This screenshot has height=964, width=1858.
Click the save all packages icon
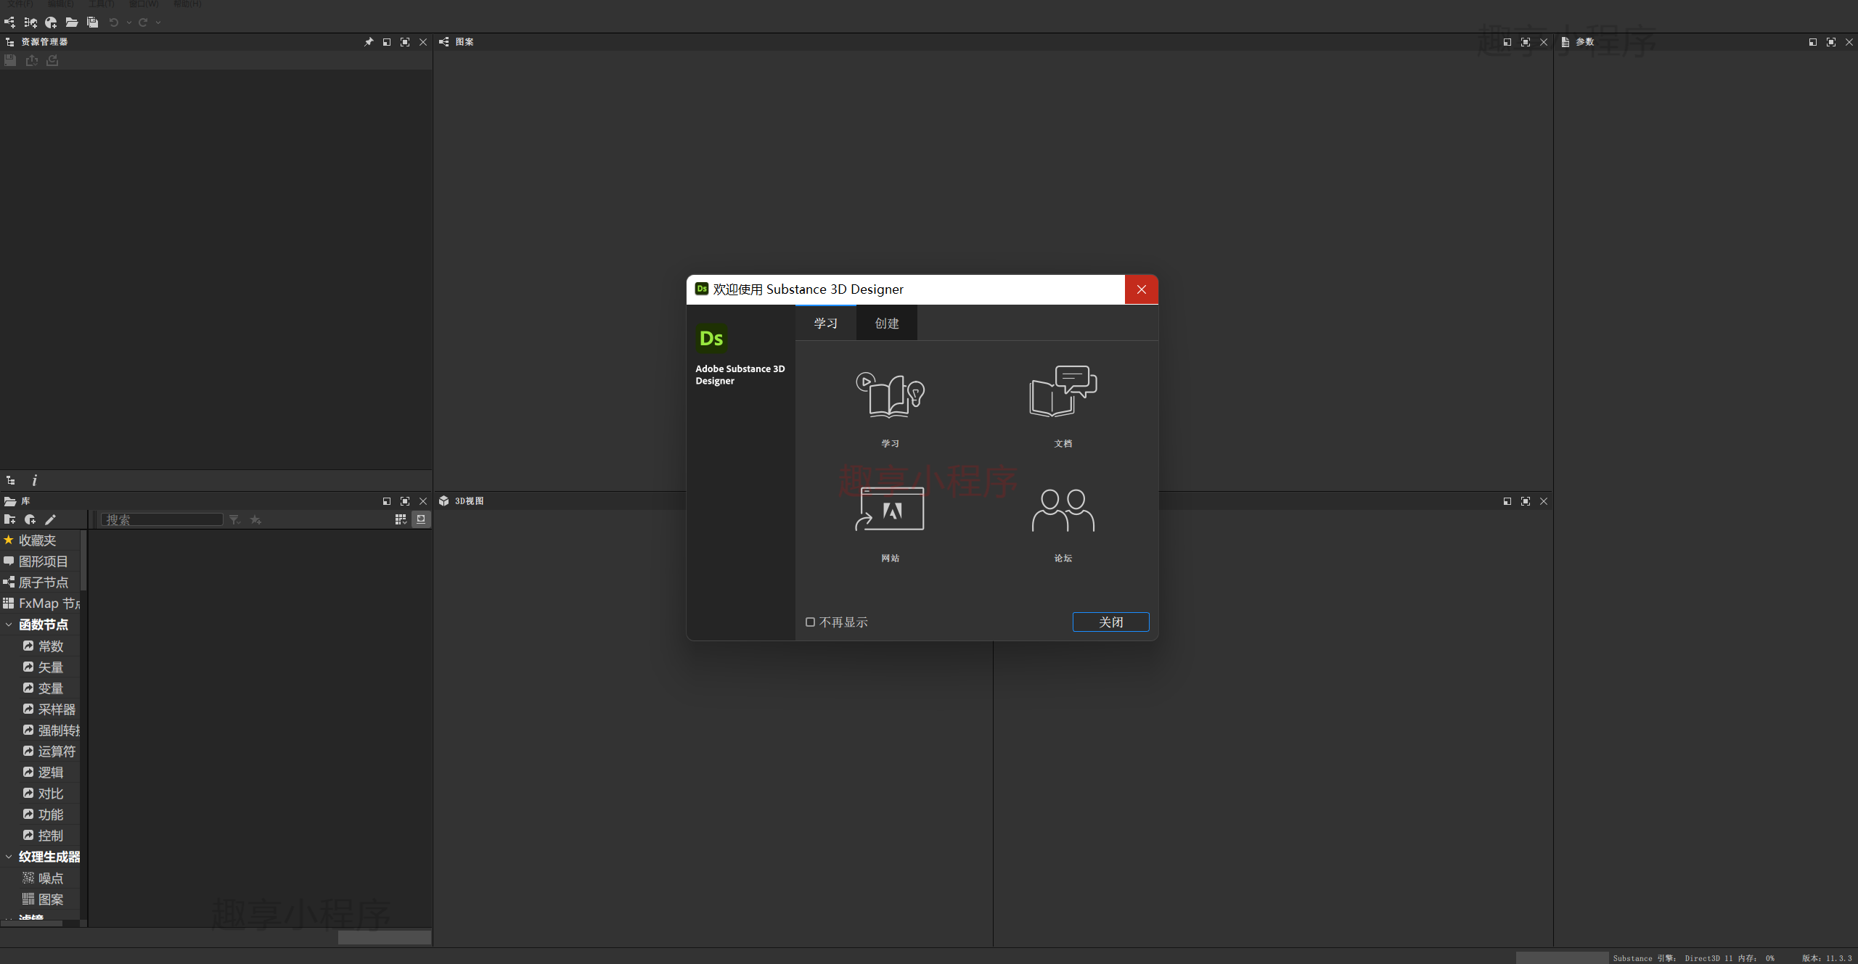92,22
